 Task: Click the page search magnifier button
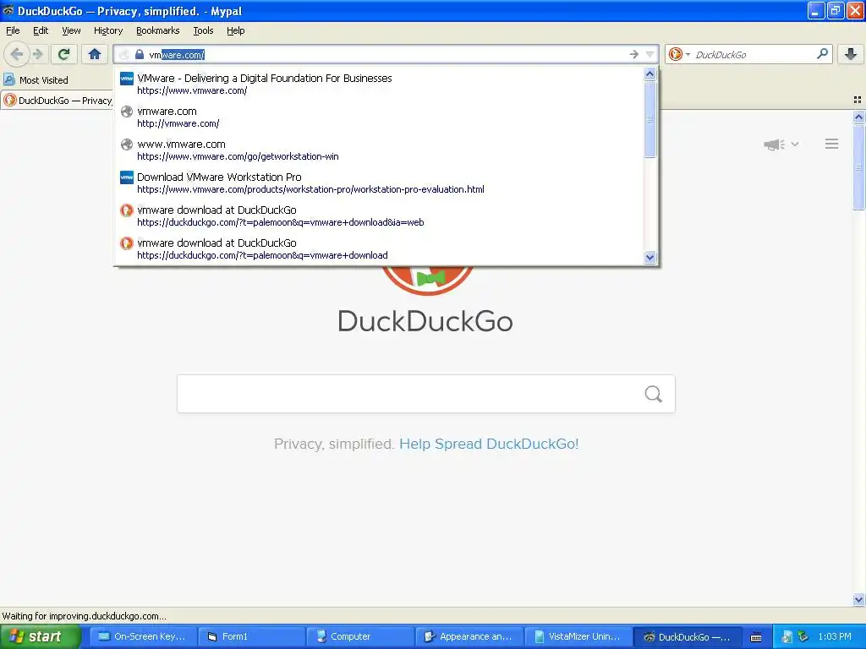[x=654, y=394]
